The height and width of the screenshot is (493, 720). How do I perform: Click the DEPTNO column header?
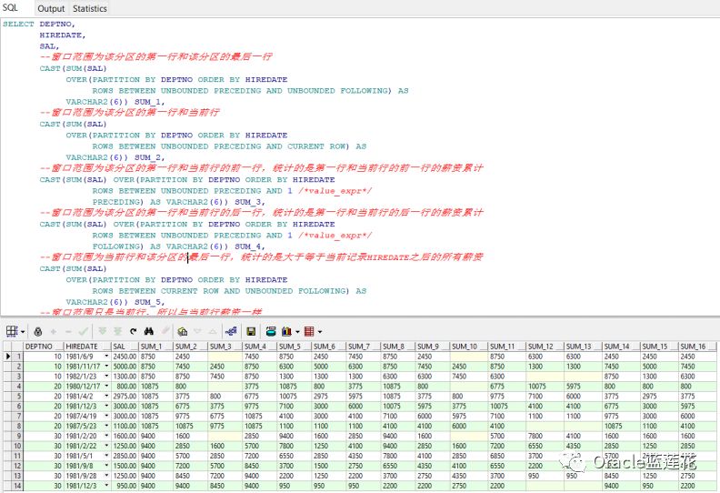click(x=40, y=347)
